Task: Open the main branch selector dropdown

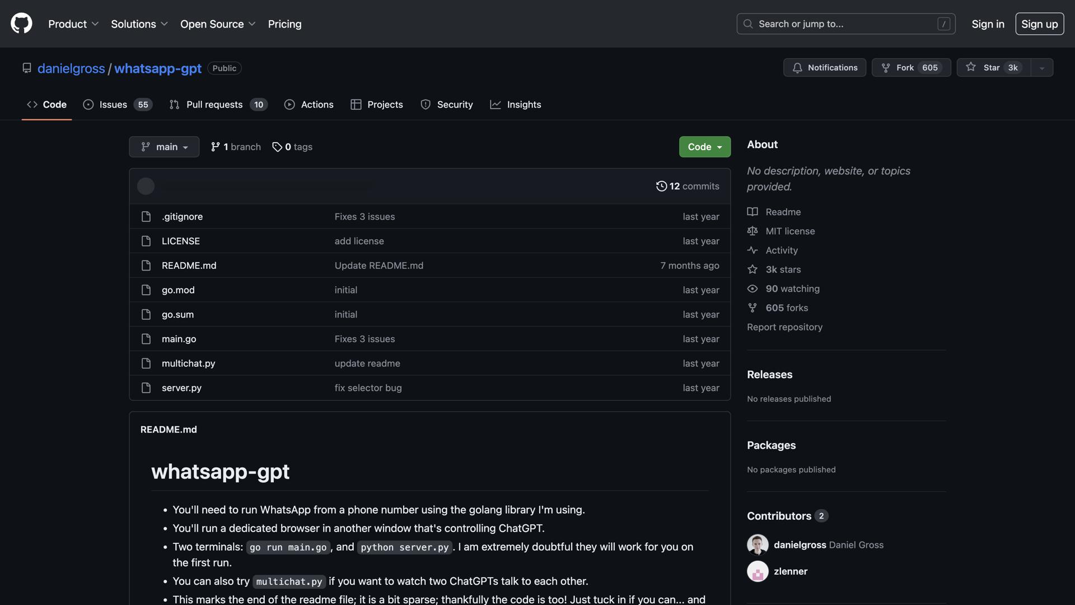Action: 163,146
